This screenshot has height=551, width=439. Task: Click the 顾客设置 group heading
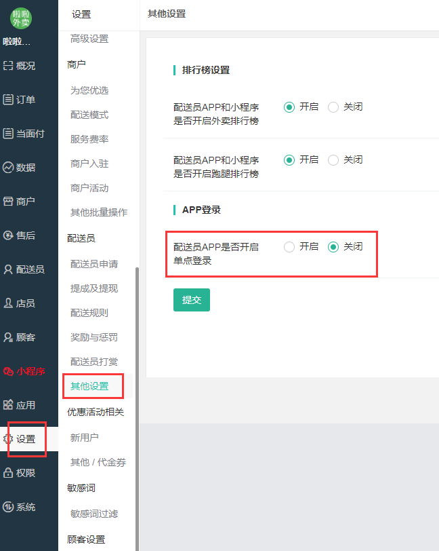click(x=86, y=539)
